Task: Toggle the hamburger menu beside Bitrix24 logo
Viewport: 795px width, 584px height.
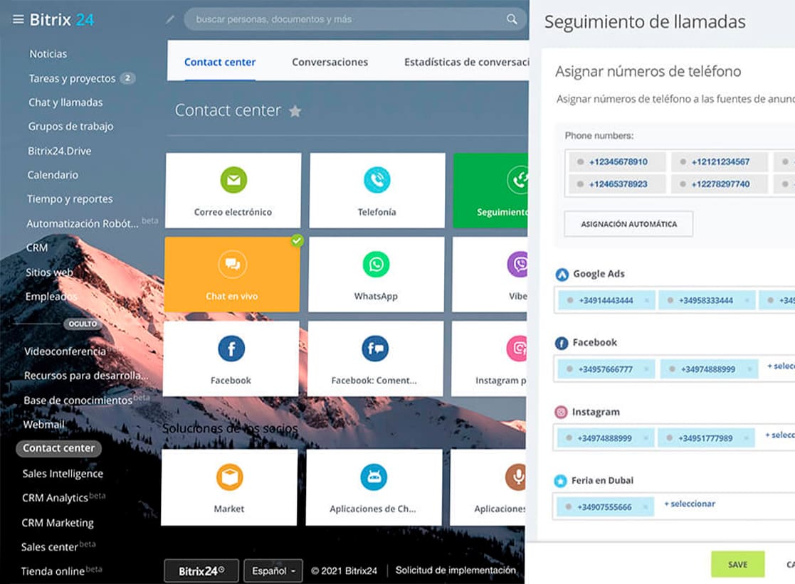Action: tap(18, 19)
